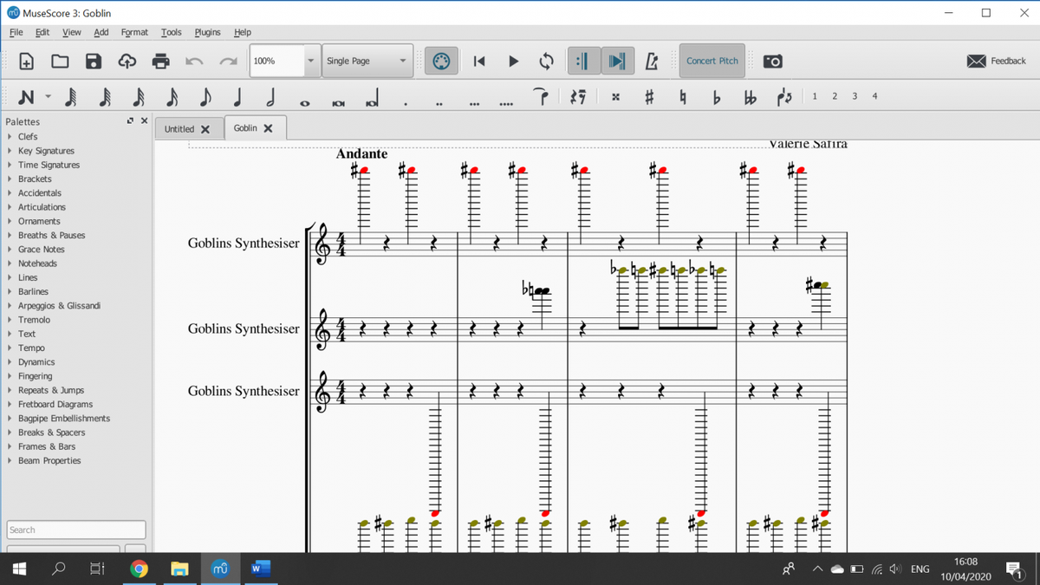The width and height of the screenshot is (1040, 585).
Task: Save the Goblin score
Action: tap(94, 61)
